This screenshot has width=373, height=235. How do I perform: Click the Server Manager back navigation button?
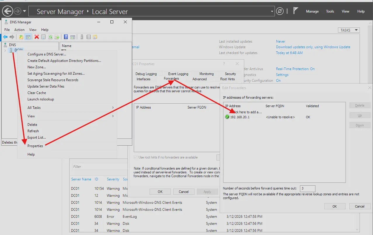pyautogui.click(x=8, y=11)
